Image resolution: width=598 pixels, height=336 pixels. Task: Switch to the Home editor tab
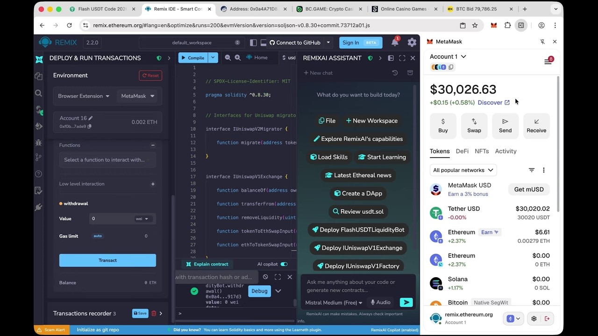[257, 58]
